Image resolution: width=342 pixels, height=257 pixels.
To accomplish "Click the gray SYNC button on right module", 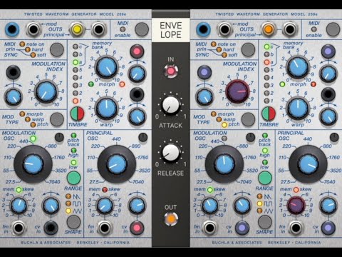I will (248, 50).
